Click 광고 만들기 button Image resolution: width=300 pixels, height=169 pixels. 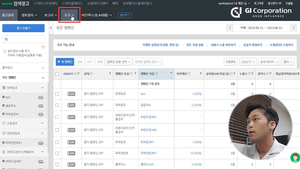point(23,28)
